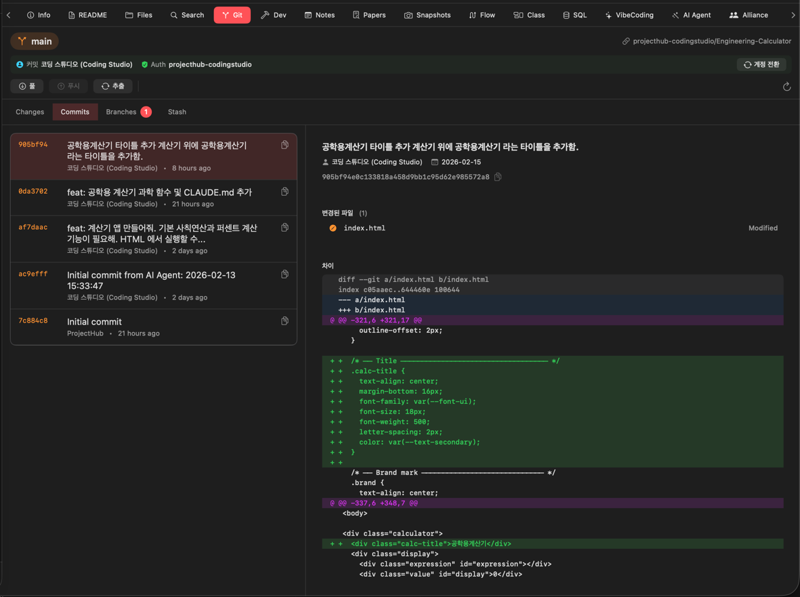Open the Snapshots panel
This screenshot has width=800, height=597.
pos(427,14)
